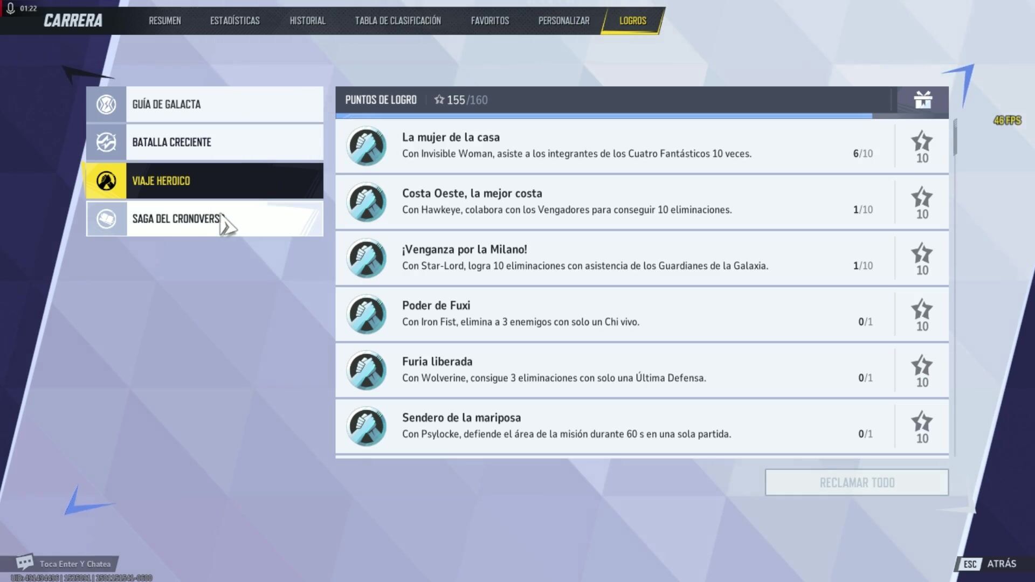Click the Sendero de la mariposa badge icon
Viewport: 1035px width, 582px height.
(367, 426)
